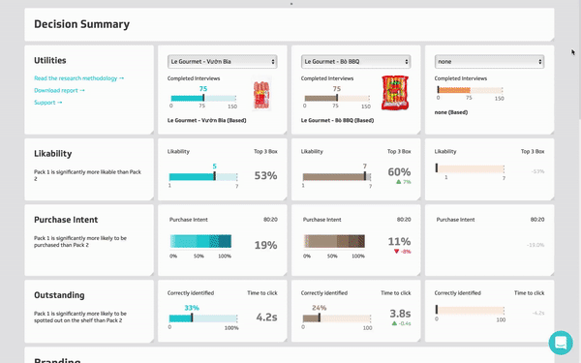Click the green up arrow beside 7%

click(x=398, y=182)
